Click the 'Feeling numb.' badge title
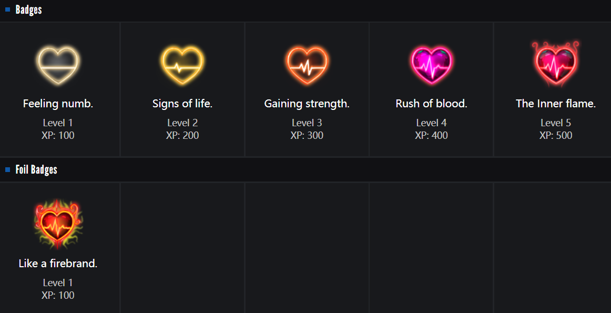This screenshot has height=313, width=611. point(58,104)
